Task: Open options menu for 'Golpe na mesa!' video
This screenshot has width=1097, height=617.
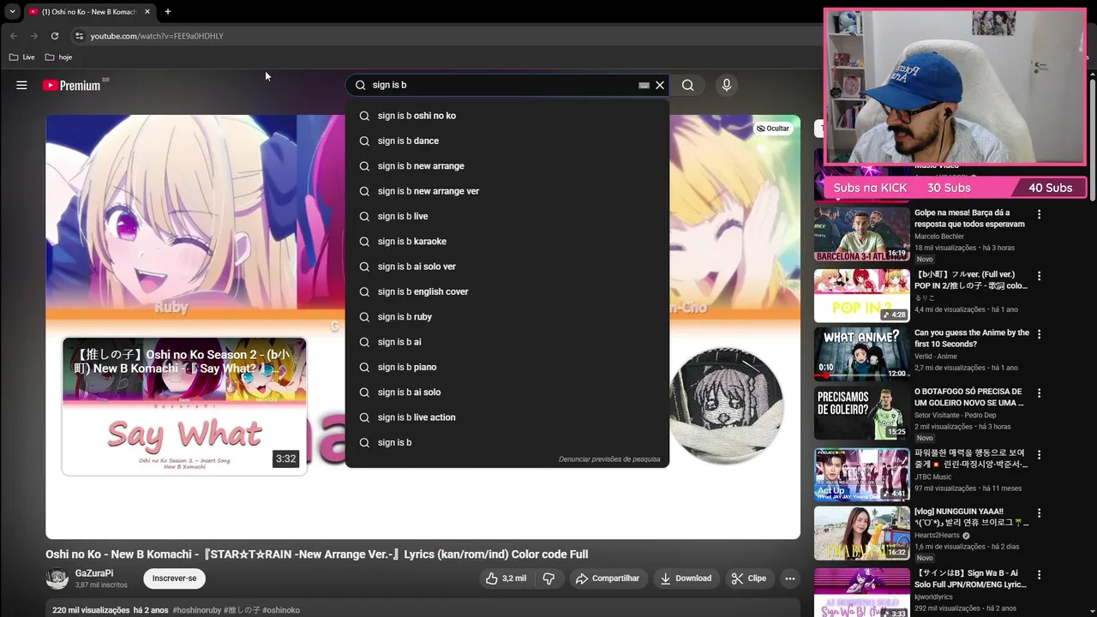Action: 1040,214
